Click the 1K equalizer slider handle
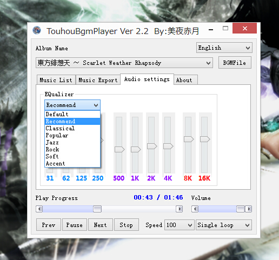The width and height of the screenshot is (279, 260). tap(136, 149)
